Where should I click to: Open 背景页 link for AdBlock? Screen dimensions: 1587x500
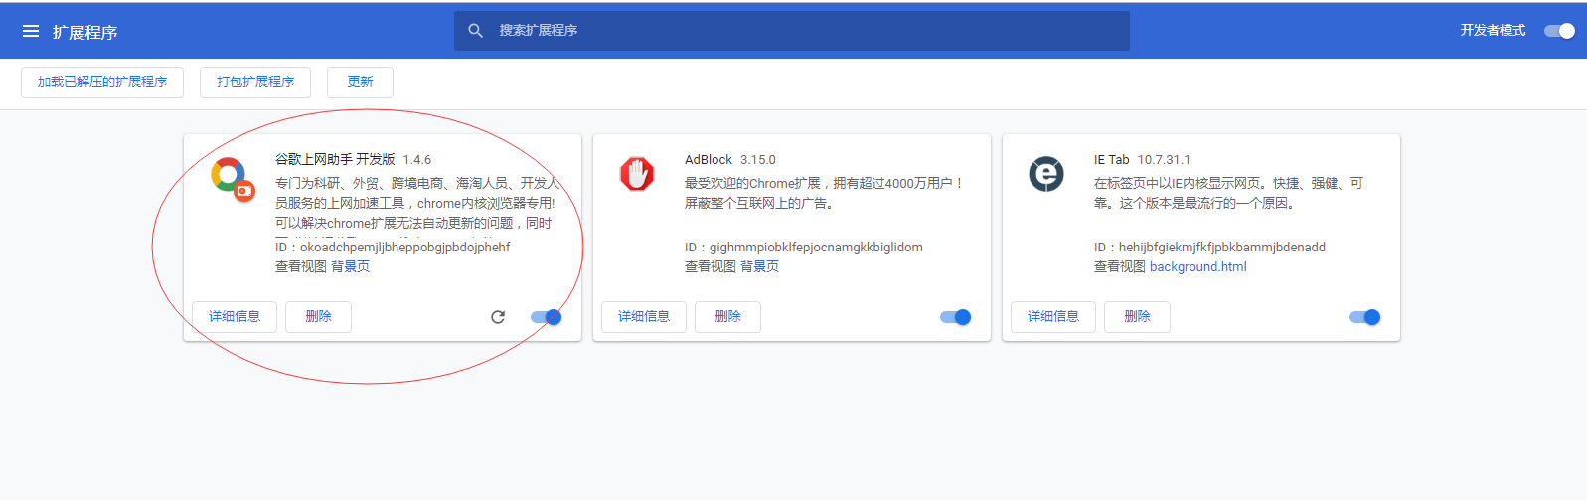click(759, 266)
